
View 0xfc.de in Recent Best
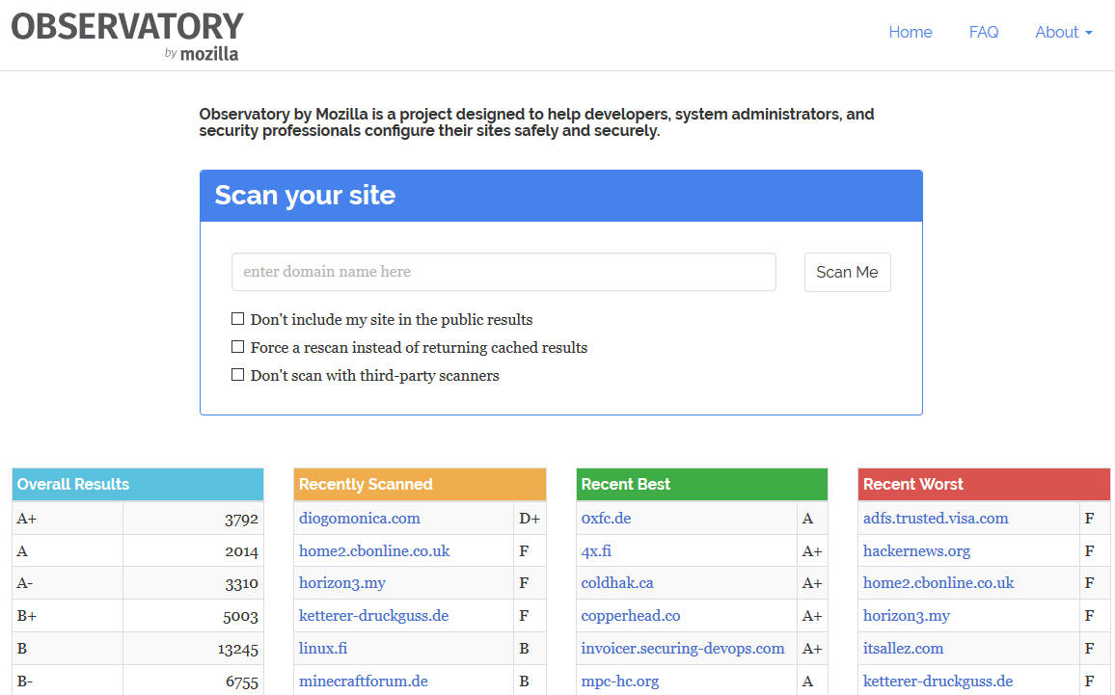tap(606, 519)
